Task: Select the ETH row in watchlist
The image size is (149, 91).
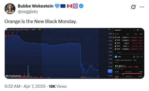Action: click(128, 43)
